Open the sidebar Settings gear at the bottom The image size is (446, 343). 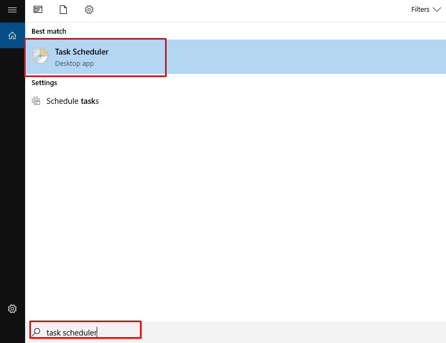coord(12,309)
